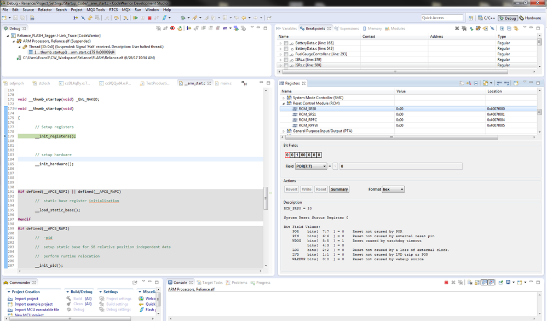Open the MQX Tools menu

click(x=96, y=10)
